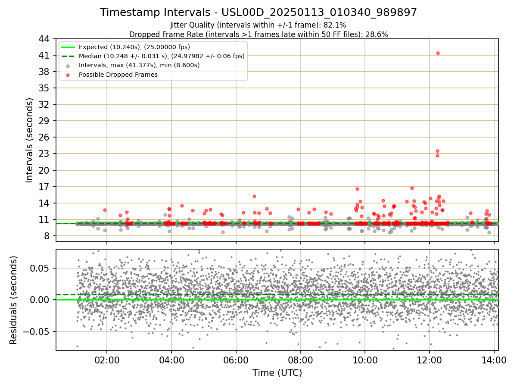Click legend entry 'Median (10.248 +/- 0.031 s)'
This screenshot has width=517, height=388.
pos(162,56)
